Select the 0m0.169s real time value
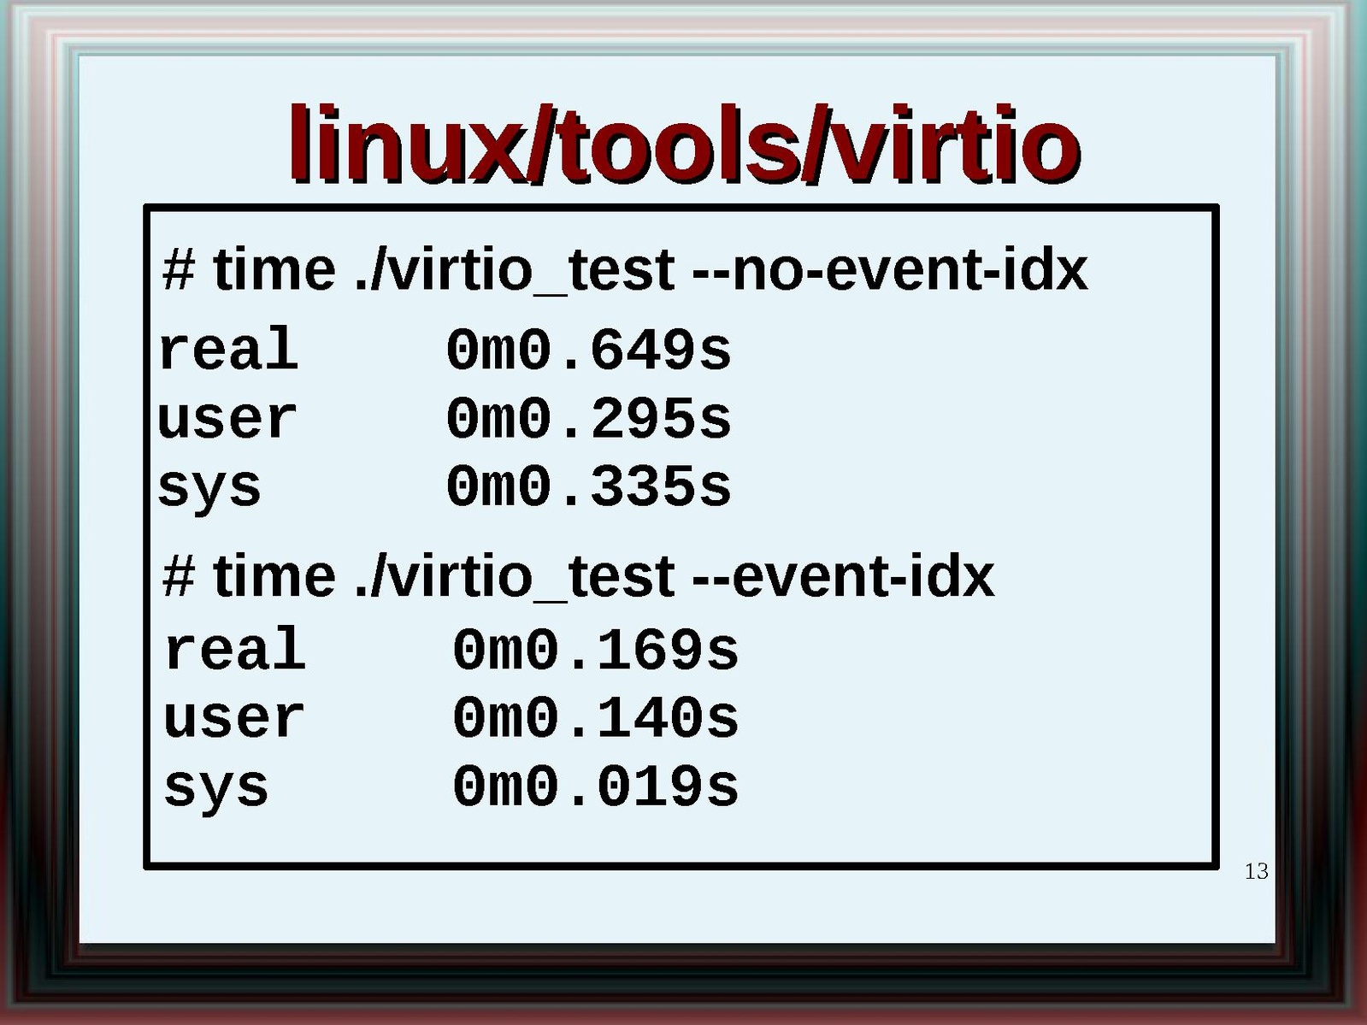 pyautogui.click(x=595, y=650)
